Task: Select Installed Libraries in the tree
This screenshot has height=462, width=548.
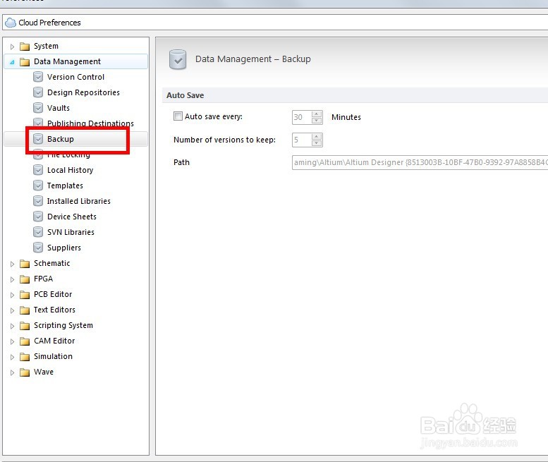Action: coord(78,201)
